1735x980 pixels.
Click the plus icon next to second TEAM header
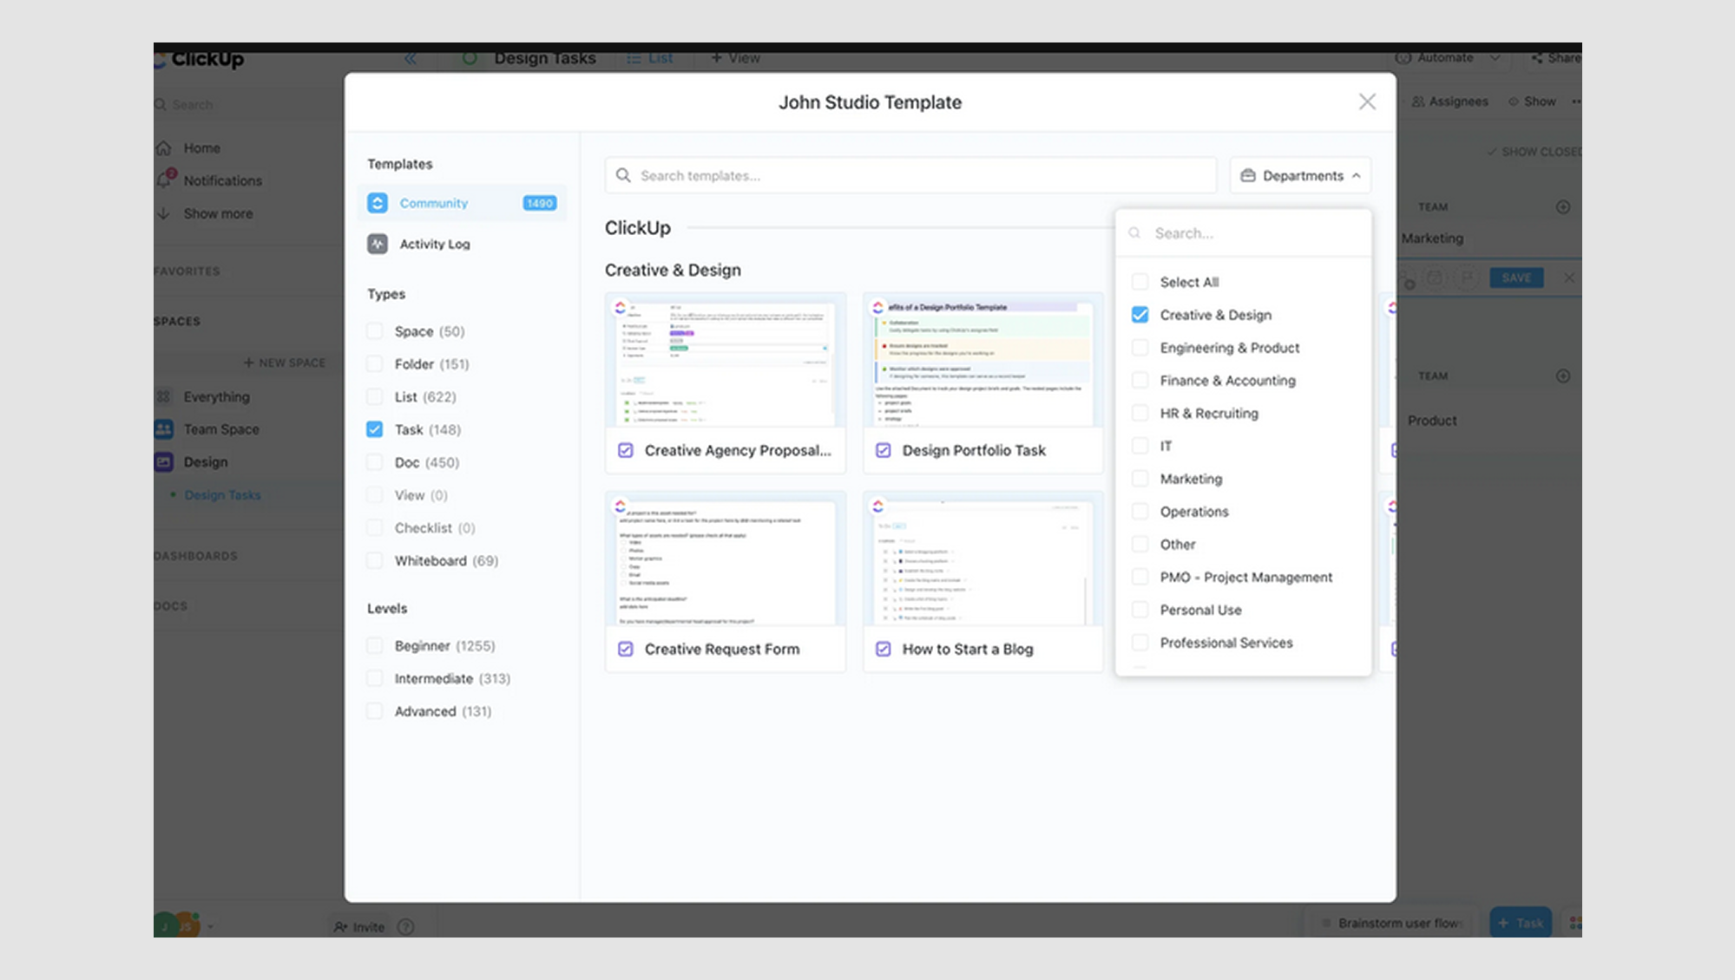click(x=1563, y=376)
